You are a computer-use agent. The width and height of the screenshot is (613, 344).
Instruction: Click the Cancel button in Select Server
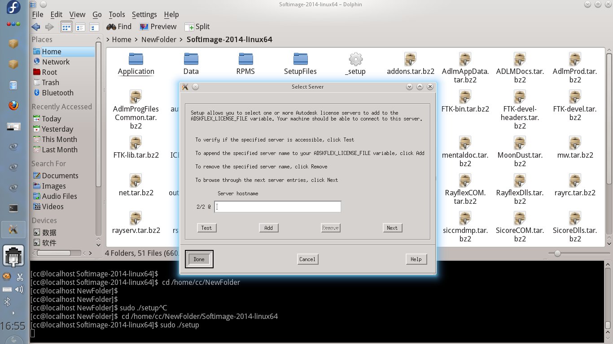pos(307,259)
